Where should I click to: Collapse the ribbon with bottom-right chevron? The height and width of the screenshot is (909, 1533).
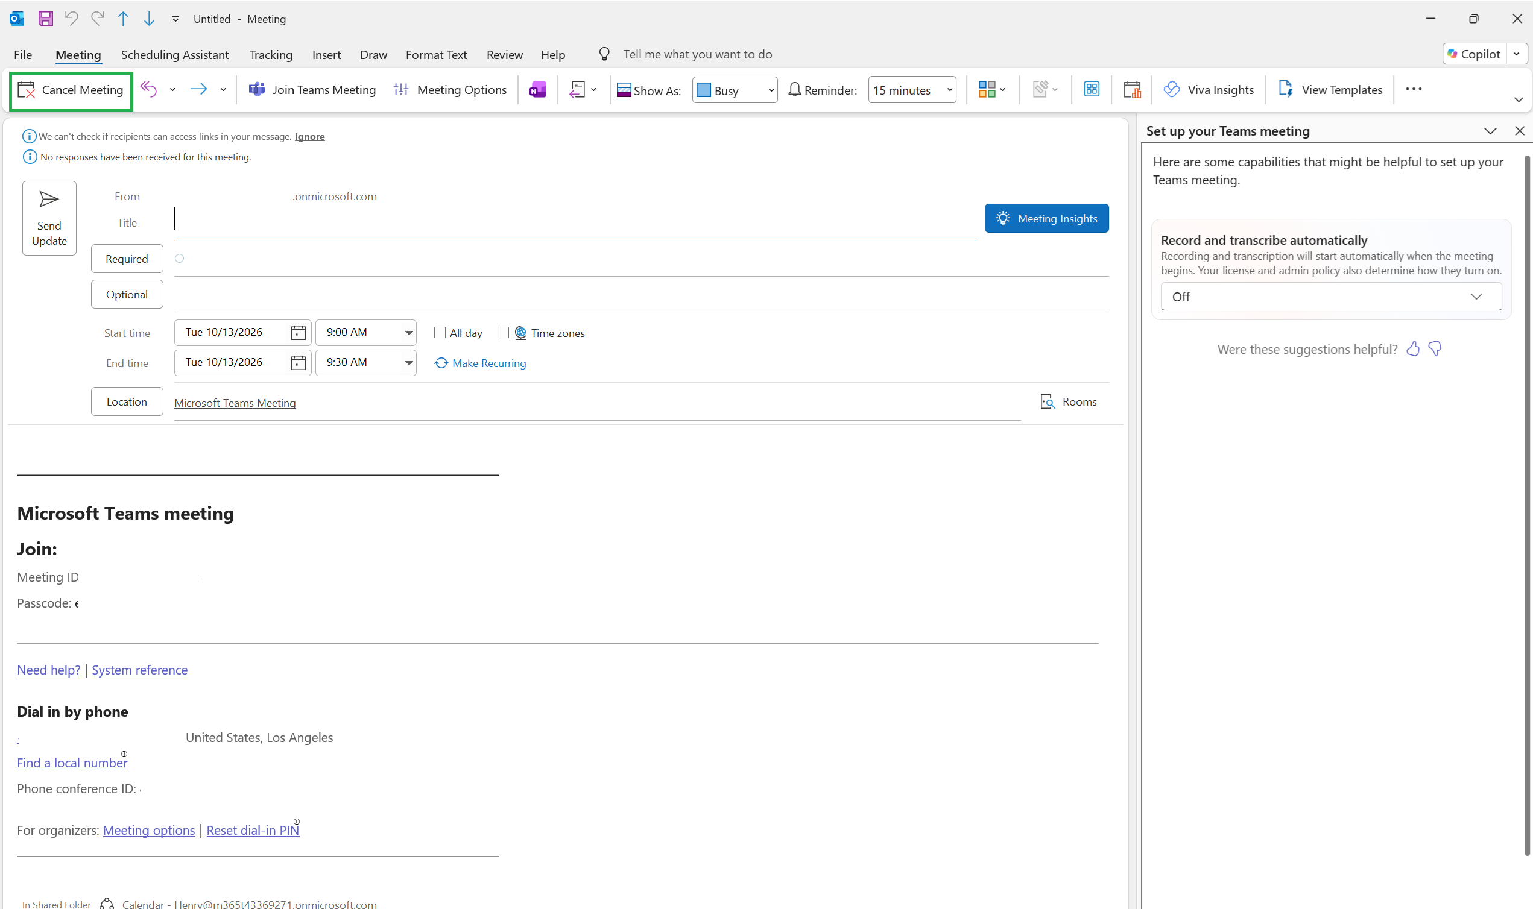[x=1519, y=100]
